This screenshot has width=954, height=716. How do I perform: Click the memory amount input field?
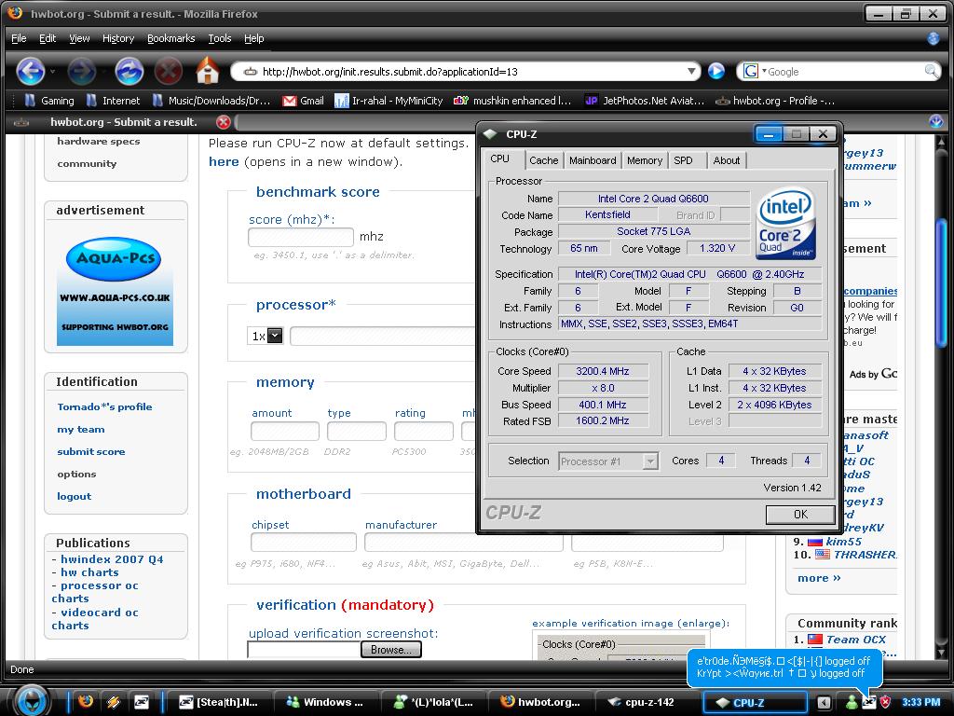[x=285, y=431]
